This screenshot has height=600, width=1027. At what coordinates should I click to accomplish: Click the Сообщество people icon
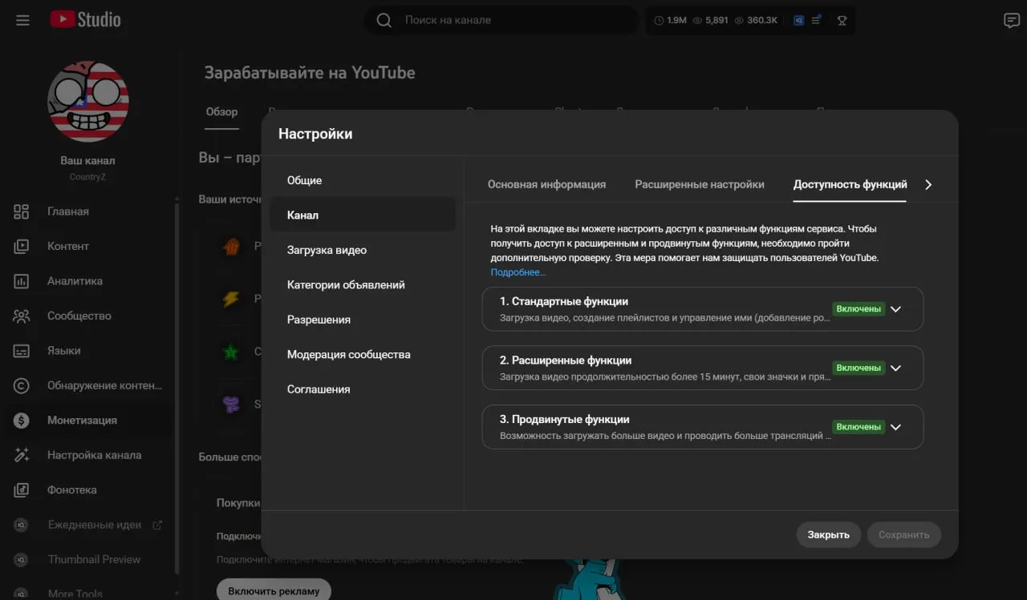click(22, 316)
